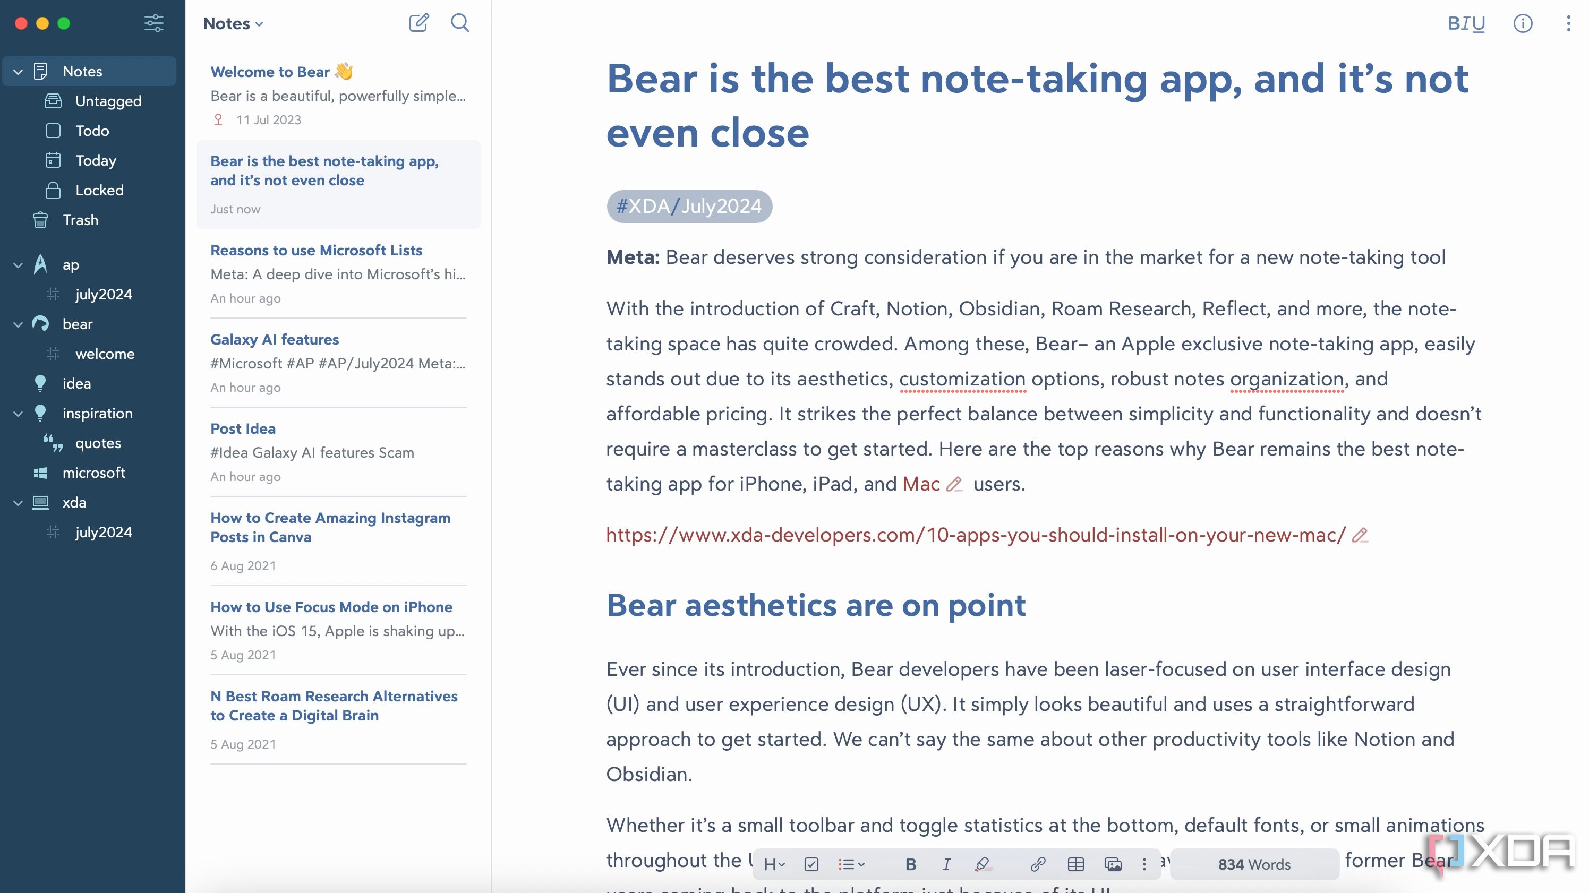1589x893 pixels.
Task: Open Instagram Posts in Canva note
Action: pyautogui.click(x=338, y=541)
